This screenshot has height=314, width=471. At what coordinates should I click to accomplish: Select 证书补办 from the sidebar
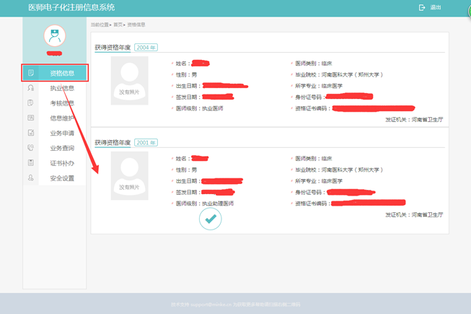[x=62, y=163]
